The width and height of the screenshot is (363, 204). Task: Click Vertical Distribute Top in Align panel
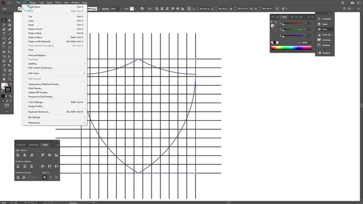click(x=18, y=166)
